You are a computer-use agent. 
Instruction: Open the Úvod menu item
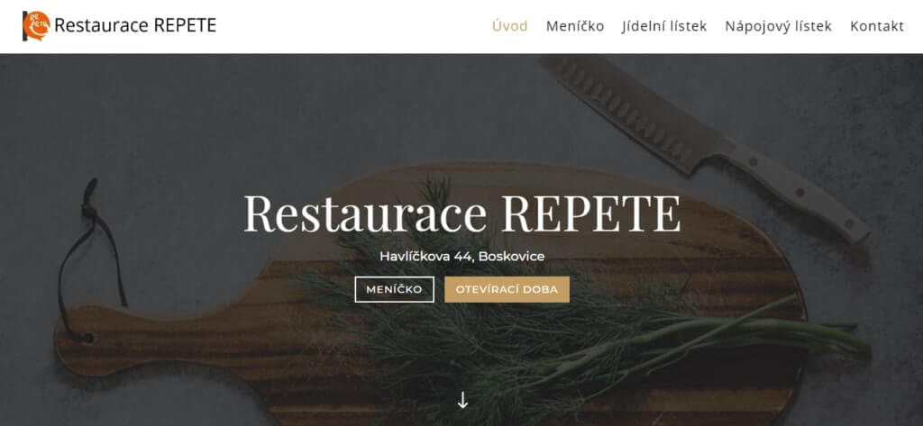coord(510,26)
